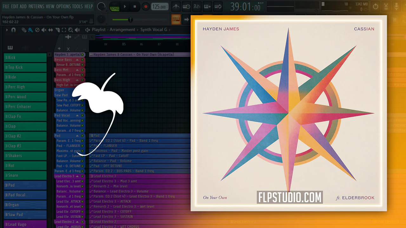Click the undo history icon

(x=376, y=6)
